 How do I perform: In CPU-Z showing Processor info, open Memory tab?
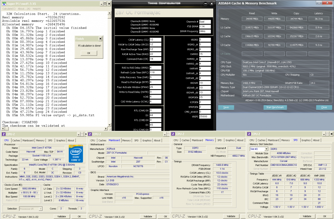[x=40, y=140]
